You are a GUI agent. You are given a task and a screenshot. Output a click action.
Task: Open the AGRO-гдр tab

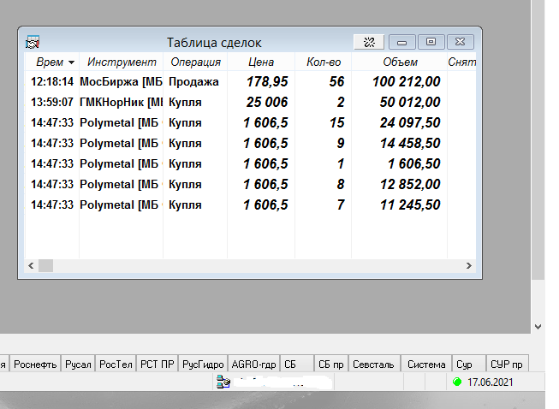coord(254,365)
